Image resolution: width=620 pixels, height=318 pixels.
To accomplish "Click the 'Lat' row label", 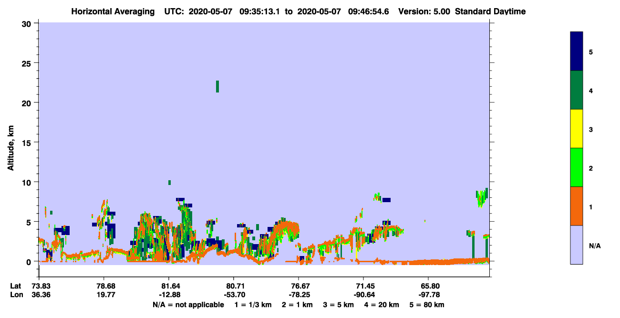I will tap(16, 286).
